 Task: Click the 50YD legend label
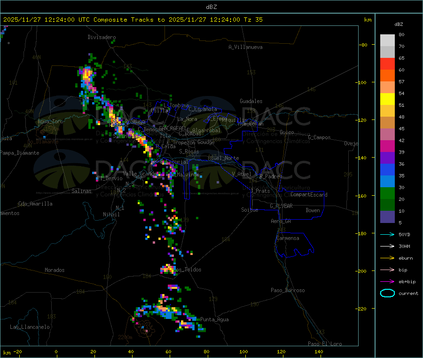tap(404, 234)
